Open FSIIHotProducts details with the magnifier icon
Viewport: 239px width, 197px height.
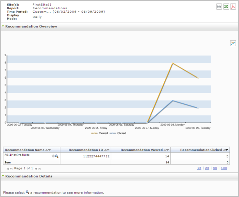click(56, 156)
